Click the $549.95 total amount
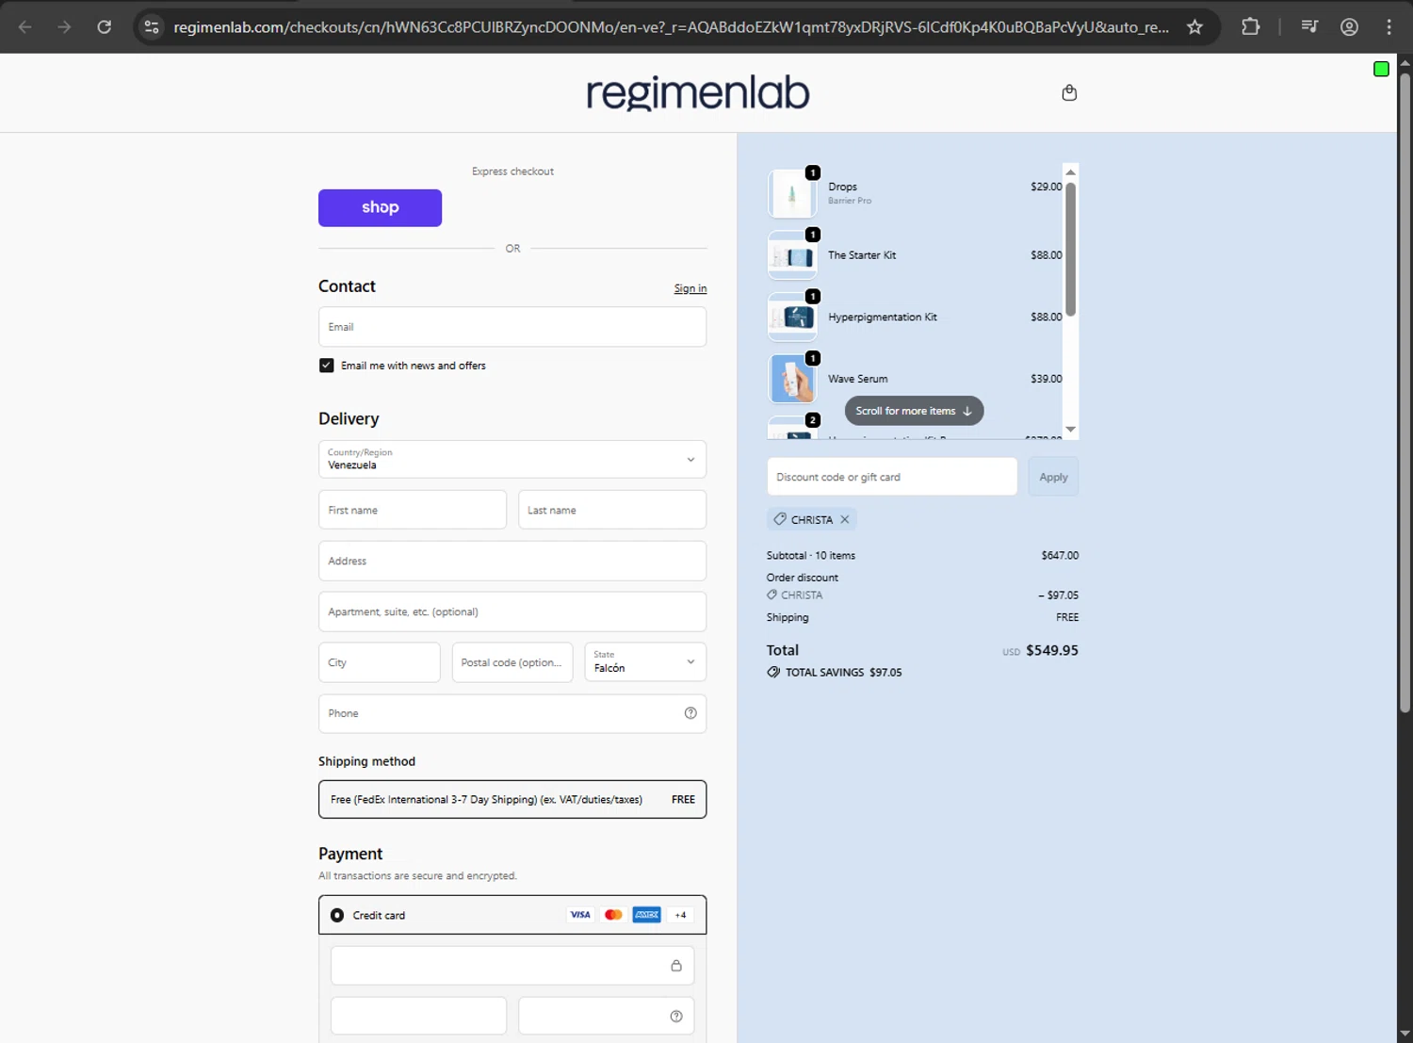1413x1043 pixels. coord(1052,650)
